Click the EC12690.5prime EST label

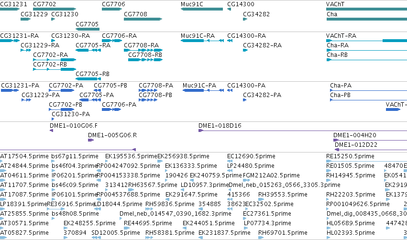251,156
